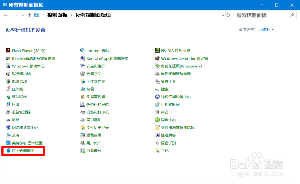The image size is (300, 184).
Task: Open the 工作文件夹 icon
Action: pyautogui.click(x=83, y=81)
